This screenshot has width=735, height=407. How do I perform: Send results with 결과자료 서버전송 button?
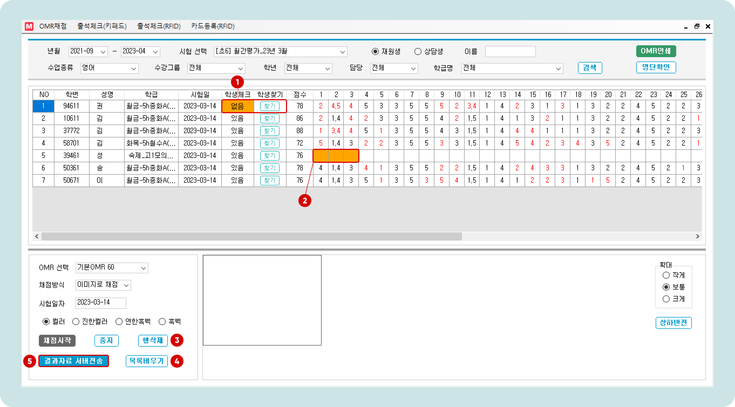(x=74, y=361)
